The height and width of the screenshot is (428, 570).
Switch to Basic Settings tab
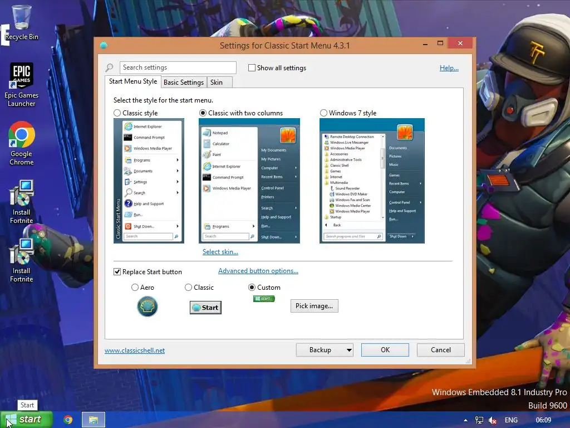(184, 82)
